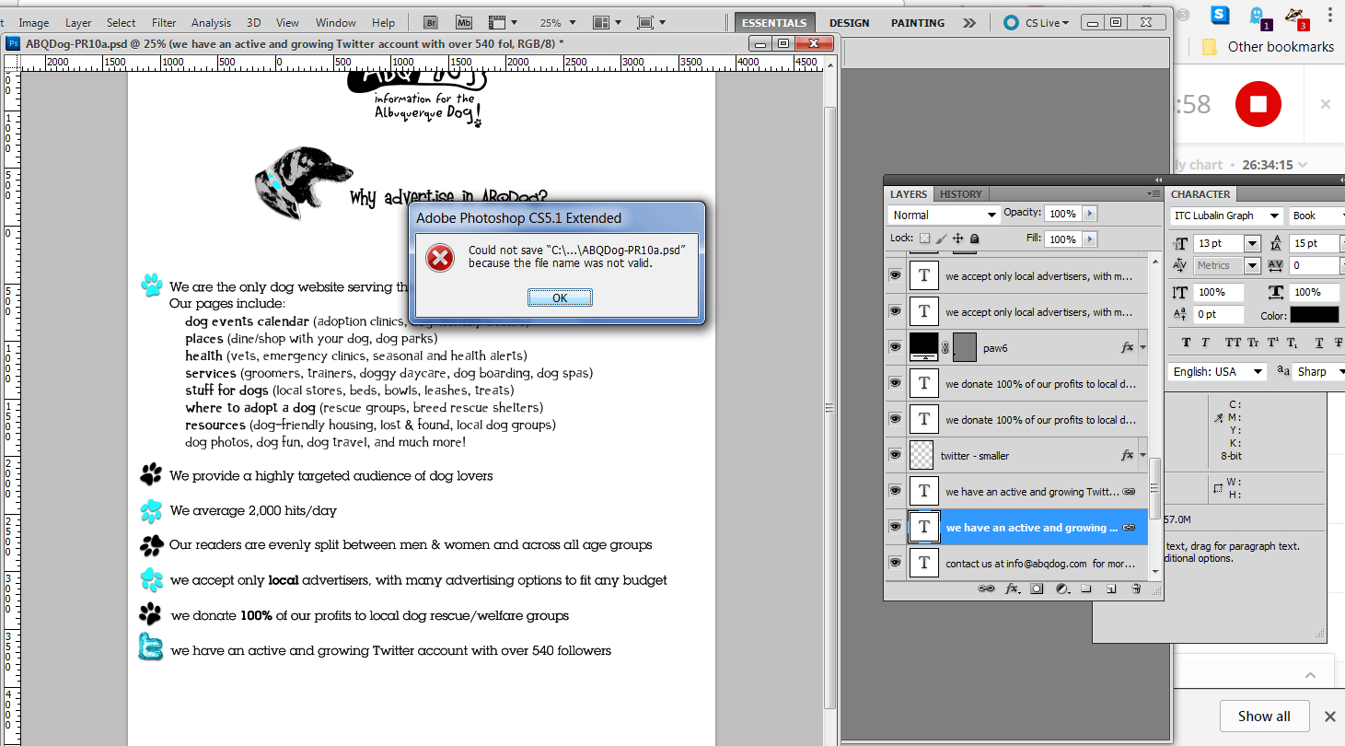Open Other bookmarks folder

click(x=1268, y=47)
